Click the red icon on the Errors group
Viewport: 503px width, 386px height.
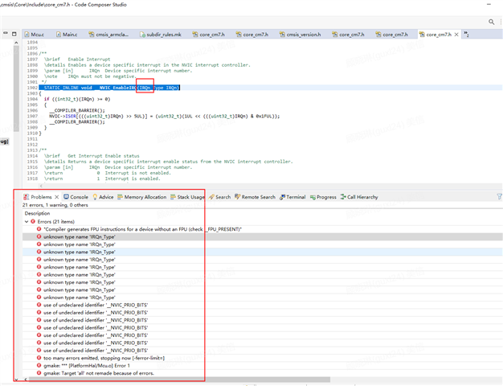[33, 221]
